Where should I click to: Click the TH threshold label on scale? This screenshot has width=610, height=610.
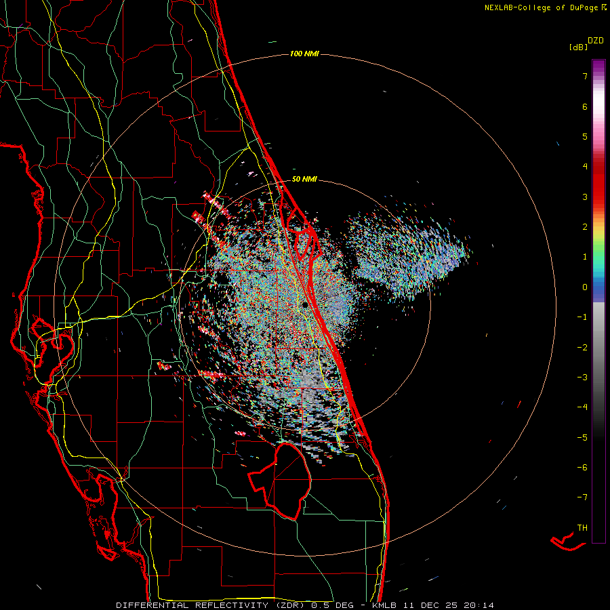(x=582, y=528)
